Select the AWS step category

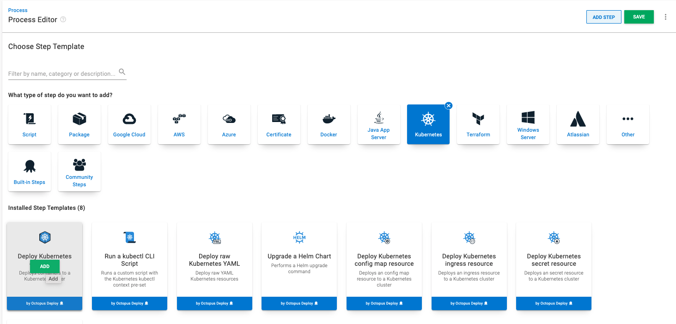point(179,124)
